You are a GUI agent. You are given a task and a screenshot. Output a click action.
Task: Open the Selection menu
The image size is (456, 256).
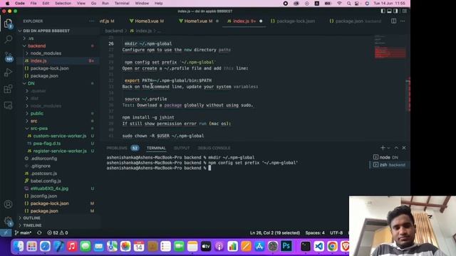pyautogui.click(x=63, y=4)
